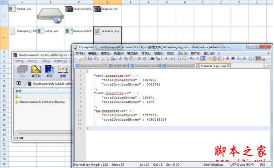Switch to the UserConfig.json tab
This screenshot has height=168, width=274.
pyautogui.click(x=145, y=66)
